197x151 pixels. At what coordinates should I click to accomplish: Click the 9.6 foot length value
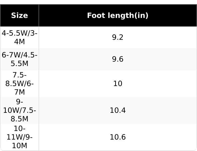tap(118, 59)
